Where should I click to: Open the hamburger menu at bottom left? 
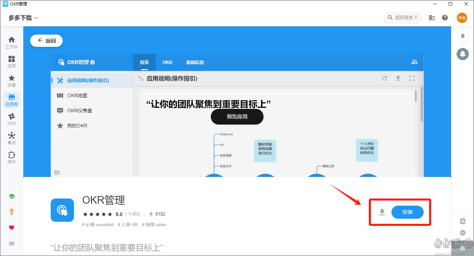pyautogui.click(x=12, y=243)
